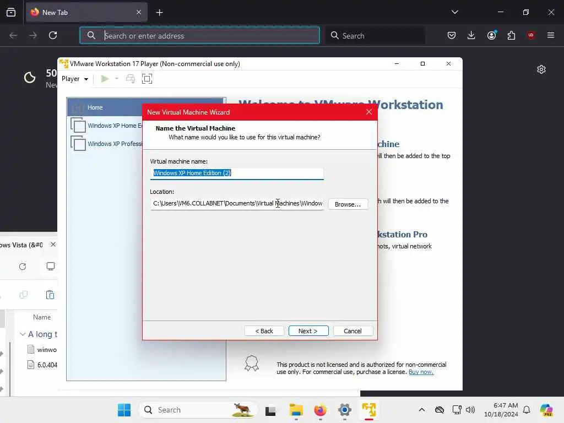Click the Firefox back arrow
The width and height of the screenshot is (564, 423).
13,35
